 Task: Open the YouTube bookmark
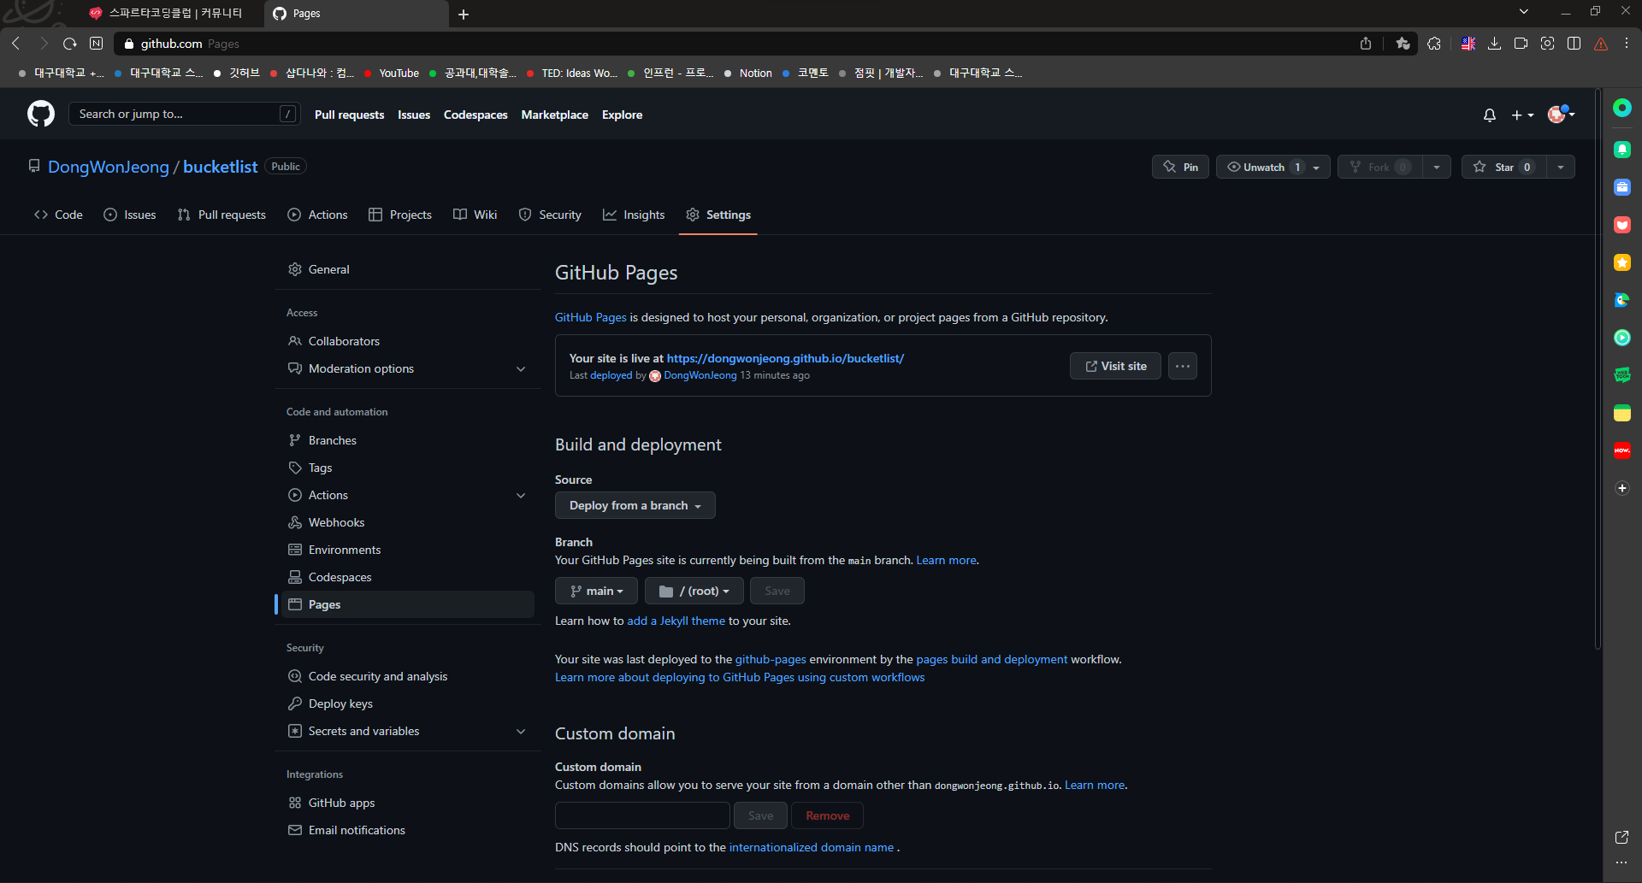(392, 74)
